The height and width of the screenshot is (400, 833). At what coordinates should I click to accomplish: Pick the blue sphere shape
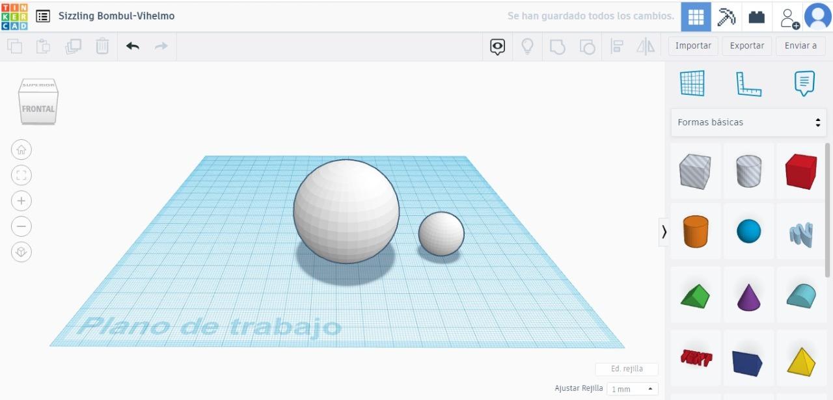point(748,232)
